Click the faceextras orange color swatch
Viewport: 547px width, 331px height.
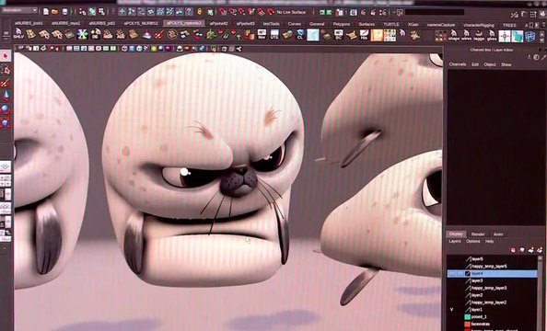pos(467,324)
